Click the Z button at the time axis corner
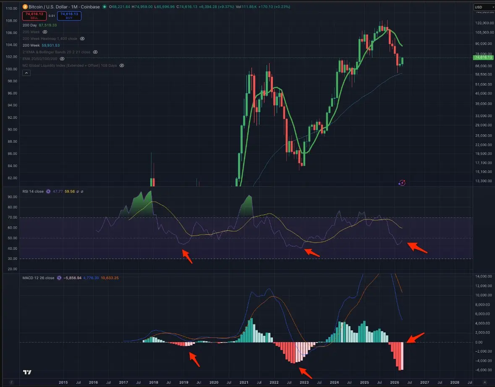The image size is (495, 387). (11, 382)
